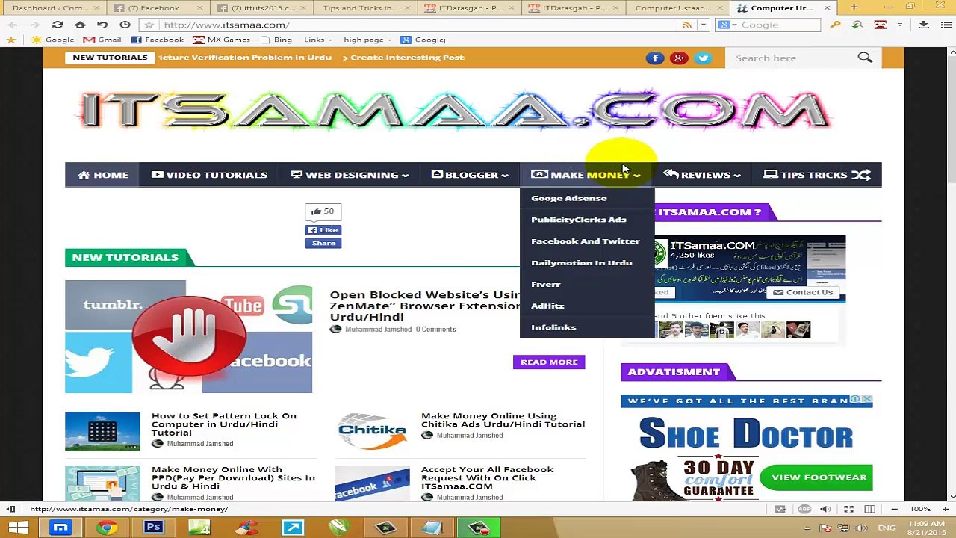Launch Photoshop from the taskbar
This screenshot has width=956, height=538.
click(153, 528)
